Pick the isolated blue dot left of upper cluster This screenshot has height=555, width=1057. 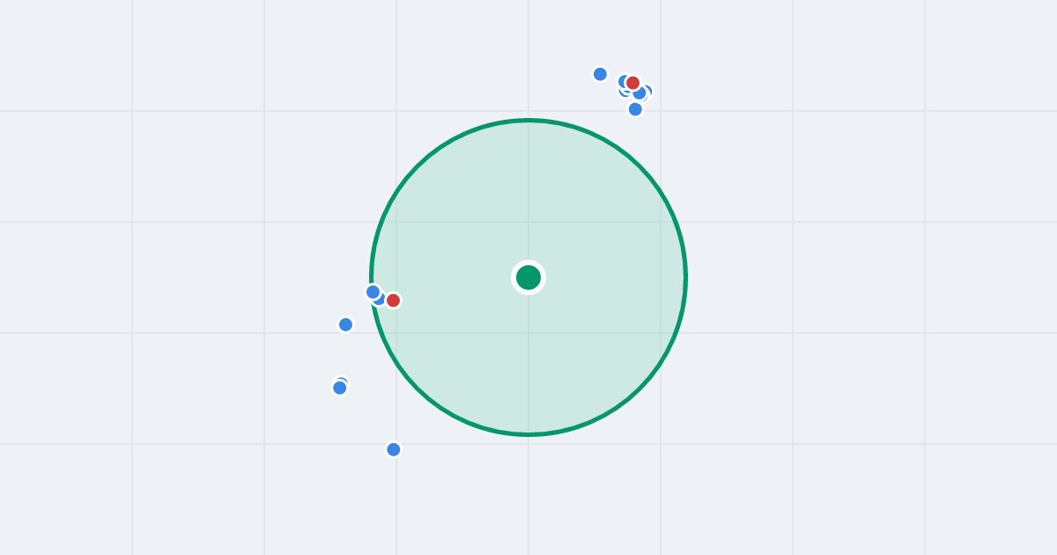[x=600, y=74]
